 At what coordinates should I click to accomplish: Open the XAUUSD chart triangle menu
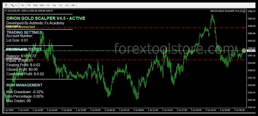pyautogui.click(x=6, y=11)
